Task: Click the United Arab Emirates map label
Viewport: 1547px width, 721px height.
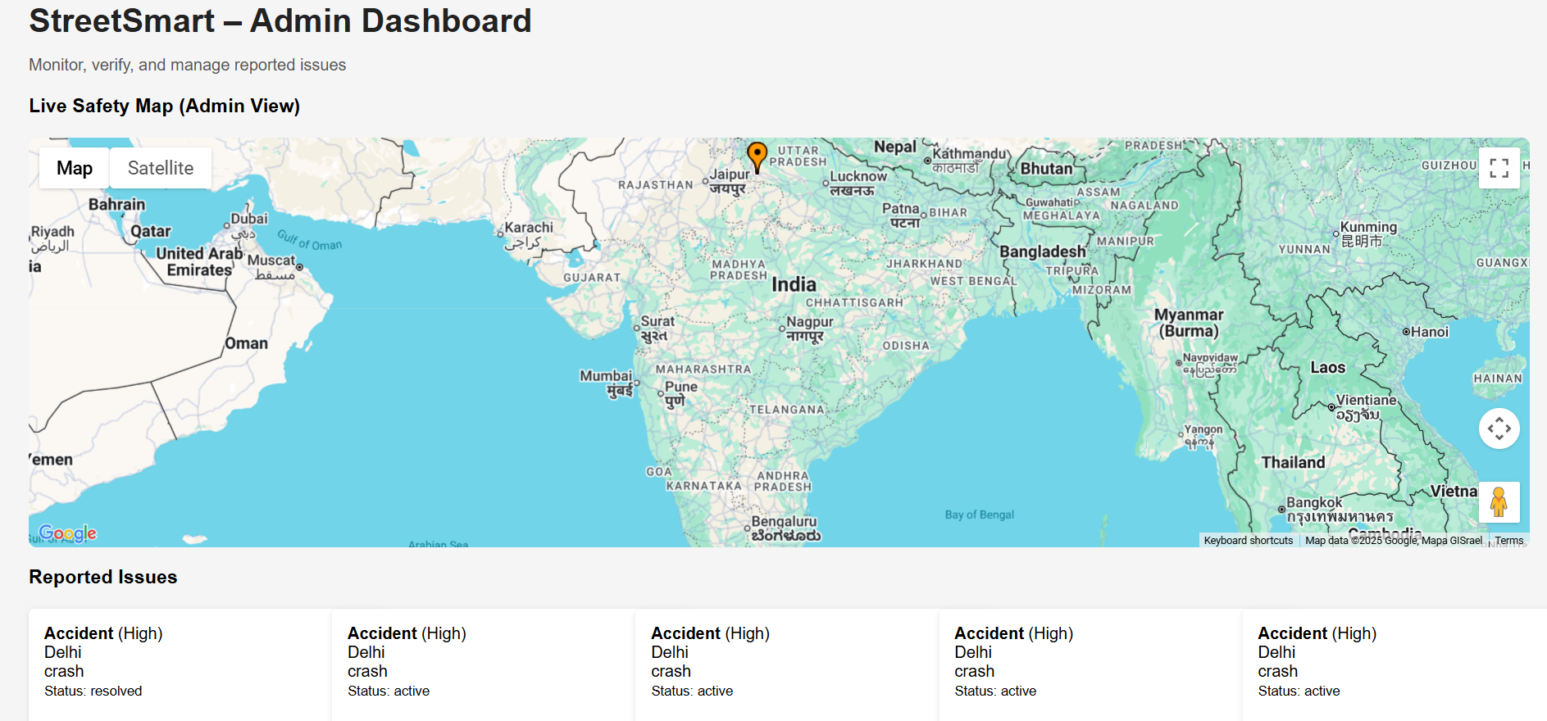Action: pos(199,261)
